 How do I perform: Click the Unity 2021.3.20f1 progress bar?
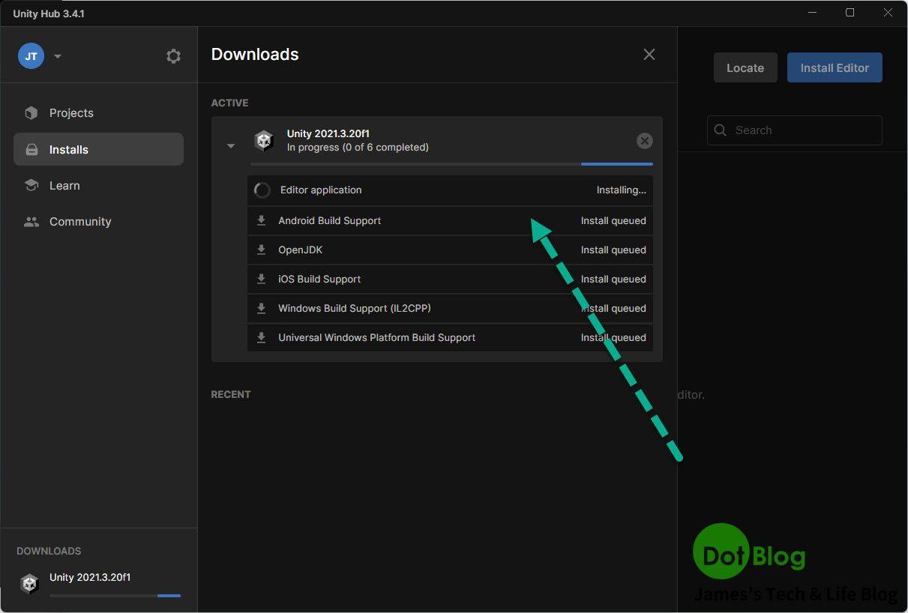pyautogui.click(x=451, y=163)
